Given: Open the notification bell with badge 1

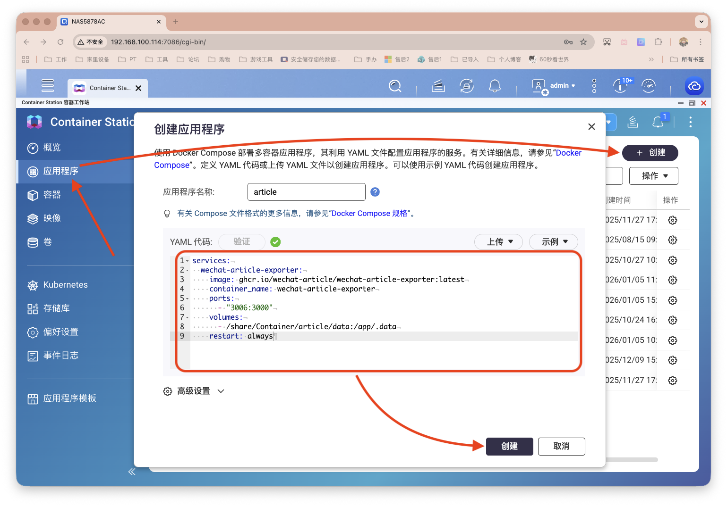Looking at the screenshot, I should click(658, 122).
